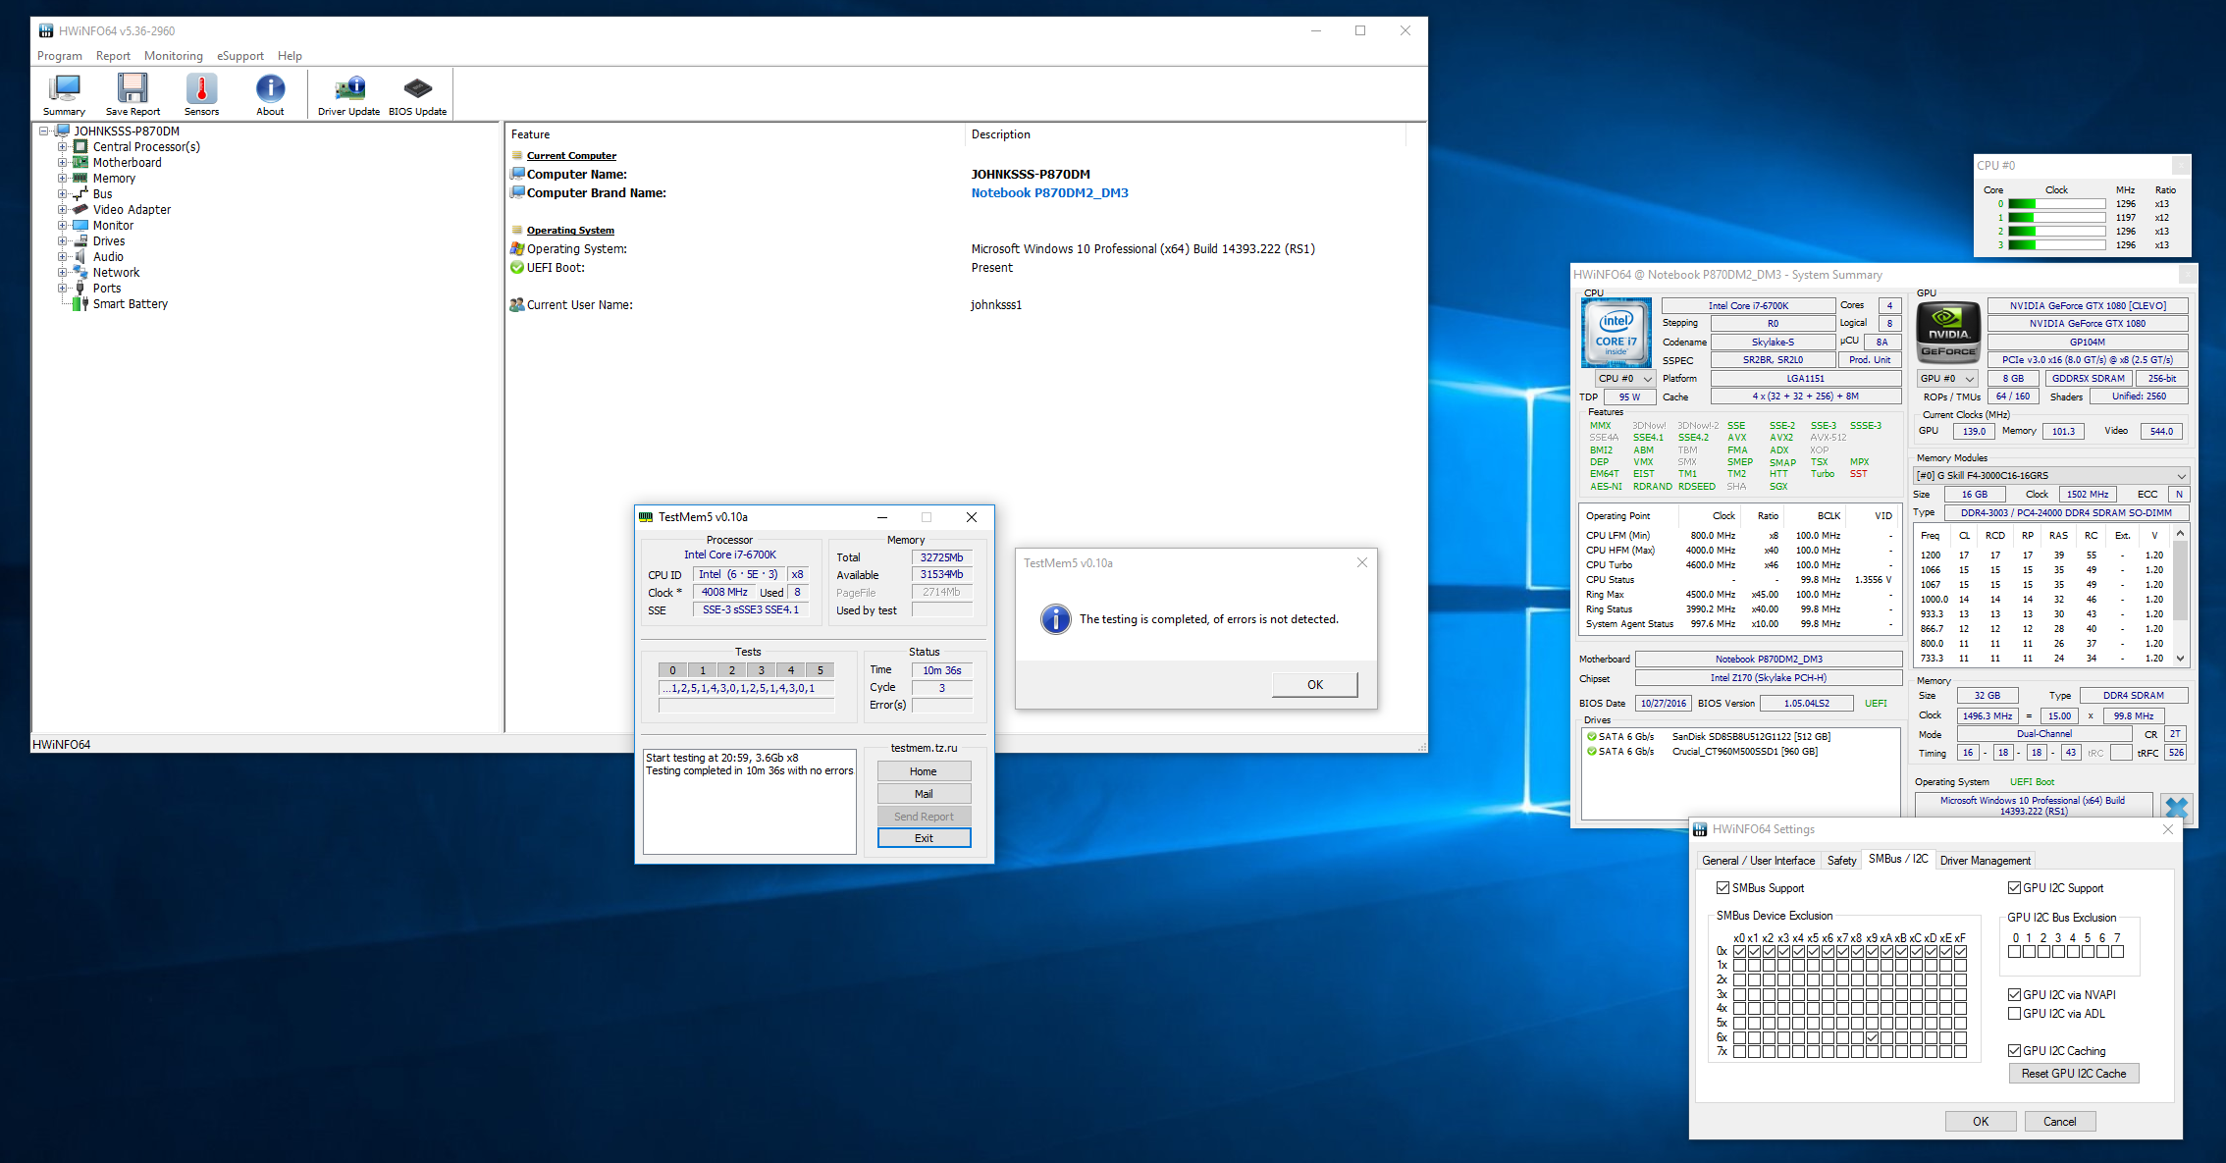Click the Mail button in TestMem5
The width and height of the screenshot is (2226, 1163).
tap(924, 794)
